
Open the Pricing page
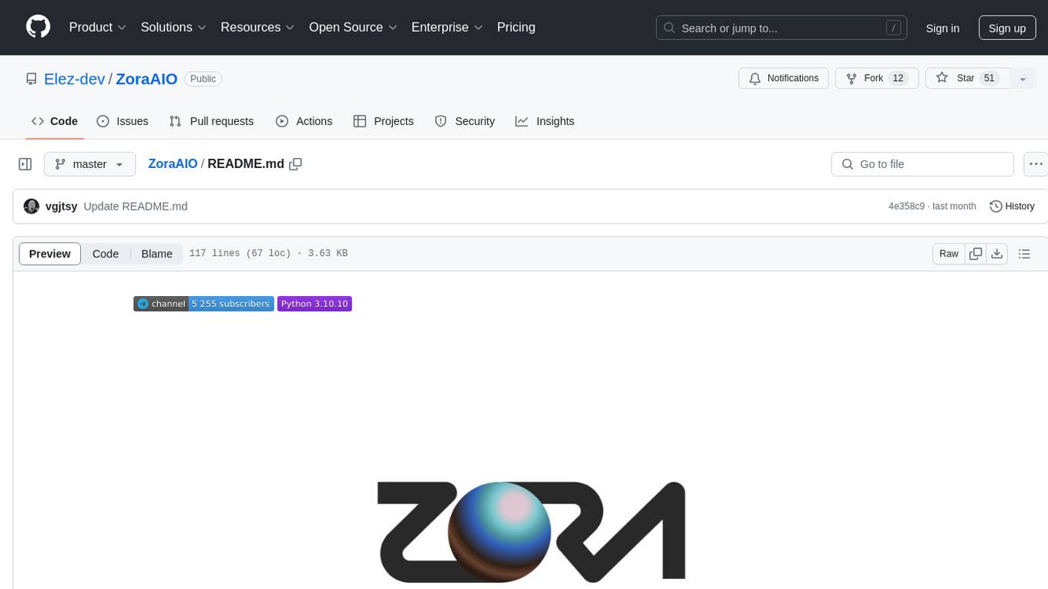click(516, 27)
